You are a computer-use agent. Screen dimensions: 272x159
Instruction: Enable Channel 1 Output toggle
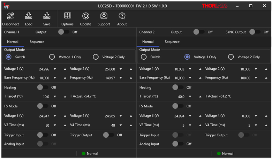(63, 32)
